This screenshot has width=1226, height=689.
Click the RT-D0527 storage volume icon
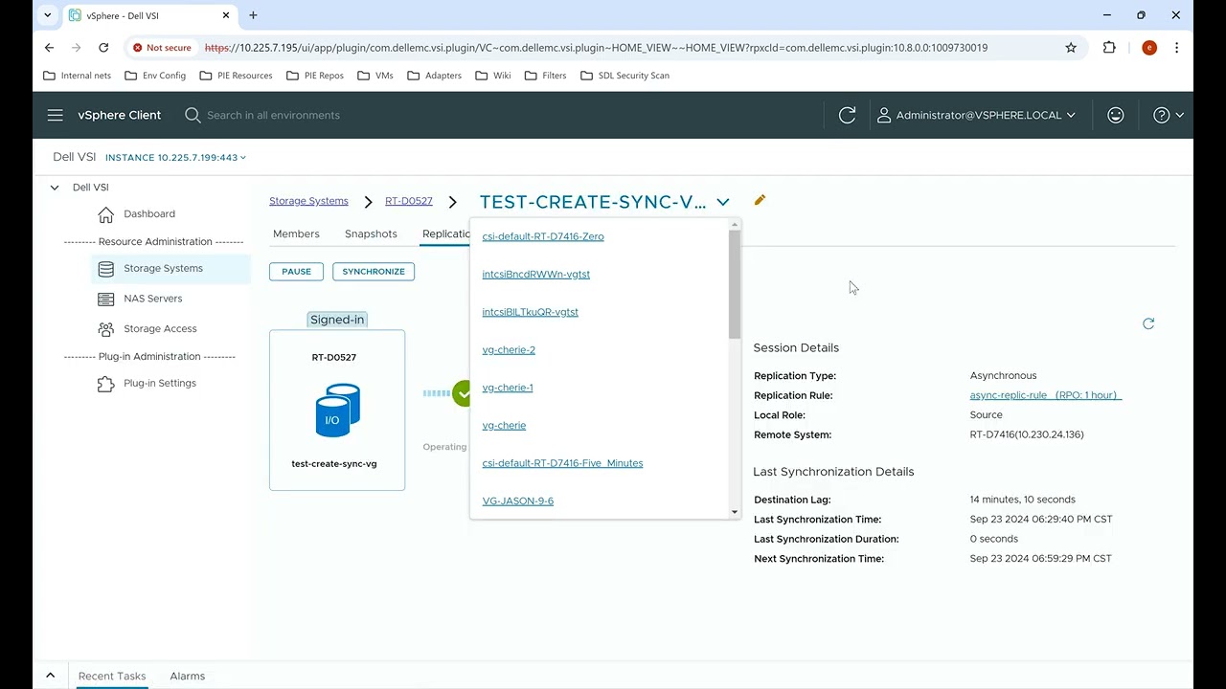coord(337,411)
